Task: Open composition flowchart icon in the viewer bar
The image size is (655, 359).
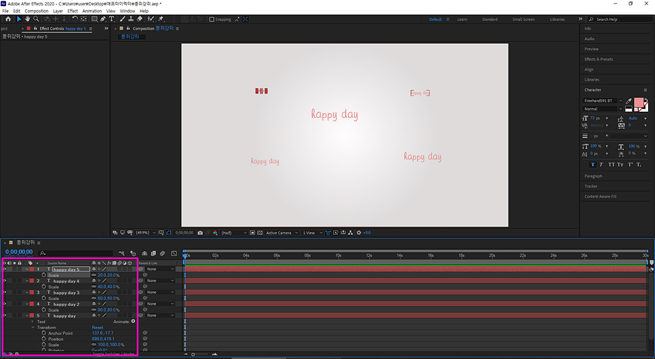Action: 351,232
